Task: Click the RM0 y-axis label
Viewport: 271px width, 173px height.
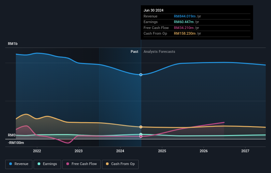Action: 12,135
